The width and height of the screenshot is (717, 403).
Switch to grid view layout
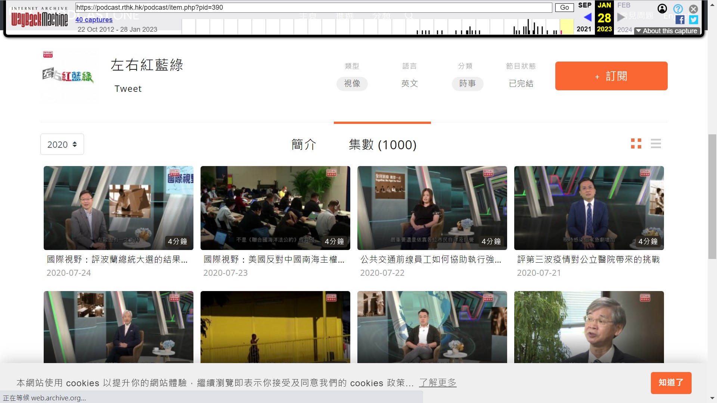636,144
